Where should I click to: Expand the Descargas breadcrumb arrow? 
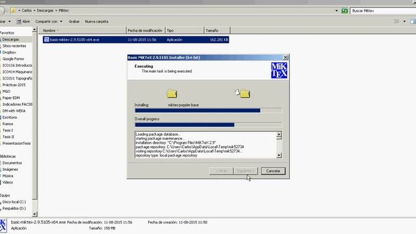coord(56,10)
